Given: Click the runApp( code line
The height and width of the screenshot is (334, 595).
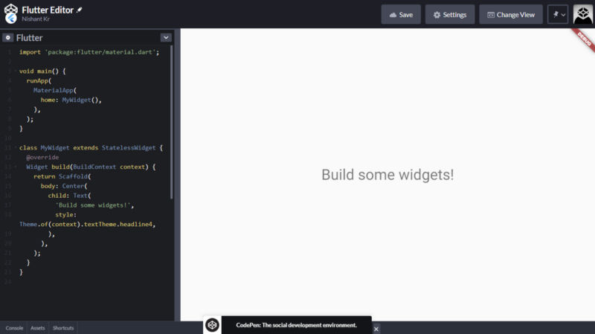Looking at the screenshot, I should click(39, 80).
